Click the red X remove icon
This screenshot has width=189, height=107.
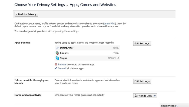56,64
